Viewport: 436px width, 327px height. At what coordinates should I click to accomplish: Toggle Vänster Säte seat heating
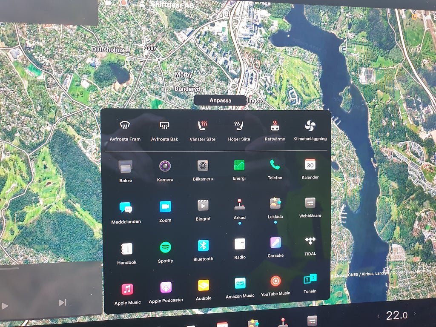(x=202, y=126)
